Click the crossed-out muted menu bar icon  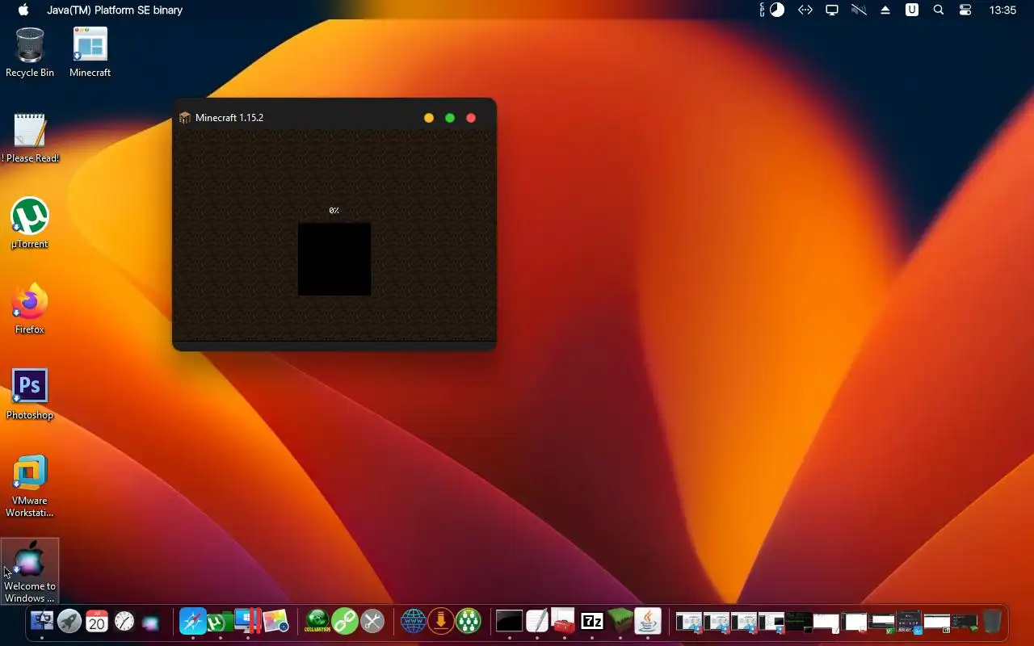[859, 10]
